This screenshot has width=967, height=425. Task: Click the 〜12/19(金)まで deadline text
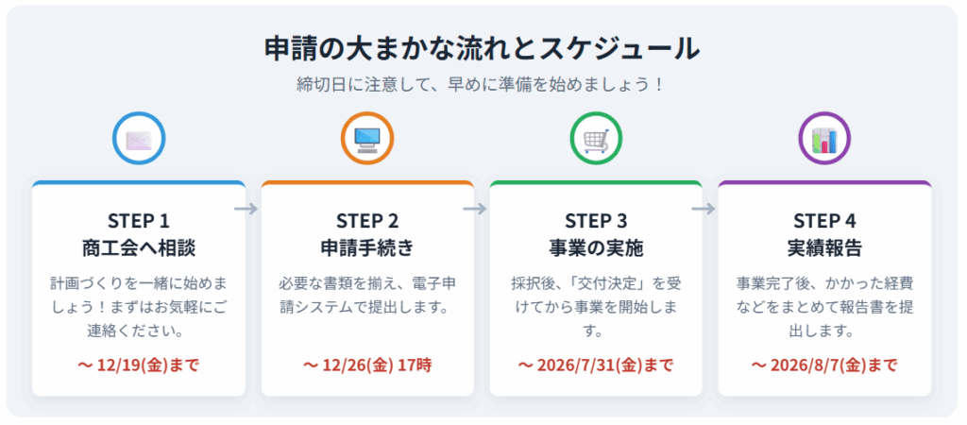pos(139,365)
